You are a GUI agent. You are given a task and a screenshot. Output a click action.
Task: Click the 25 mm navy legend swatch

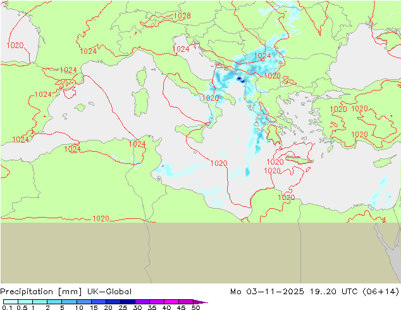pyautogui.click(x=128, y=302)
